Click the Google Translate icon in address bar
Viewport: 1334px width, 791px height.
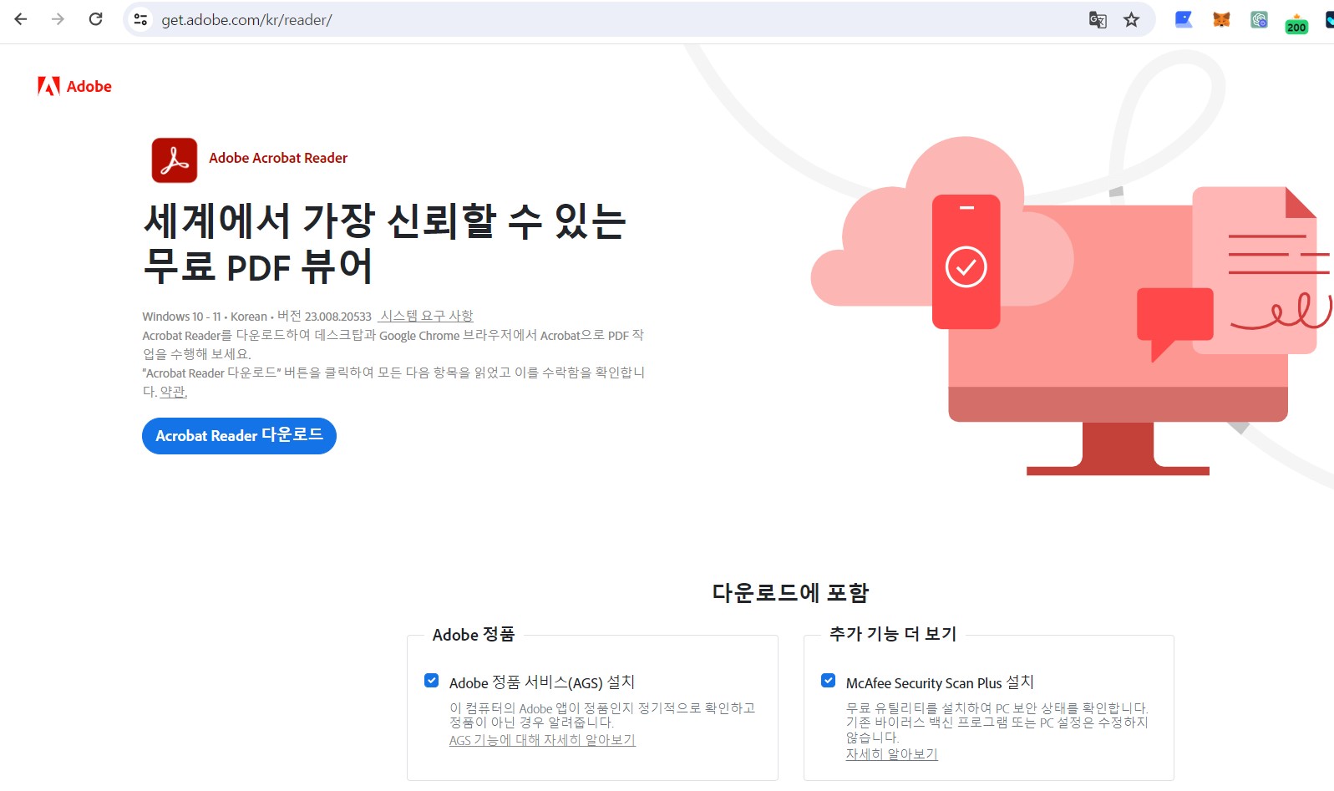pyautogui.click(x=1098, y=20)
